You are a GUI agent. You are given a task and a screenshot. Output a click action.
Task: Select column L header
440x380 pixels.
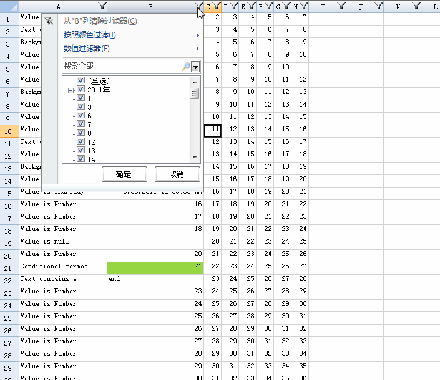pyautogui.click(x=431, y=6)
